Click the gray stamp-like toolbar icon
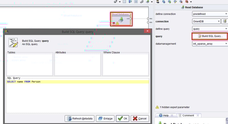Image resolution: width=228 pixels, height=124 pixels. coord(142,2)
